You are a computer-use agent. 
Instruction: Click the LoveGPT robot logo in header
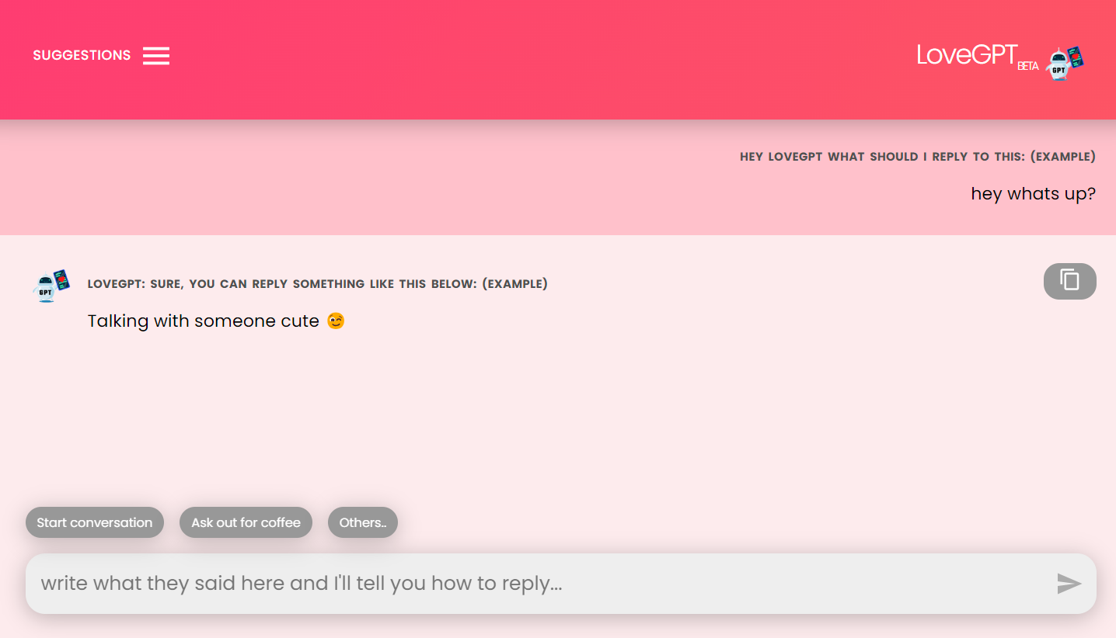(x=1065, y=63)
